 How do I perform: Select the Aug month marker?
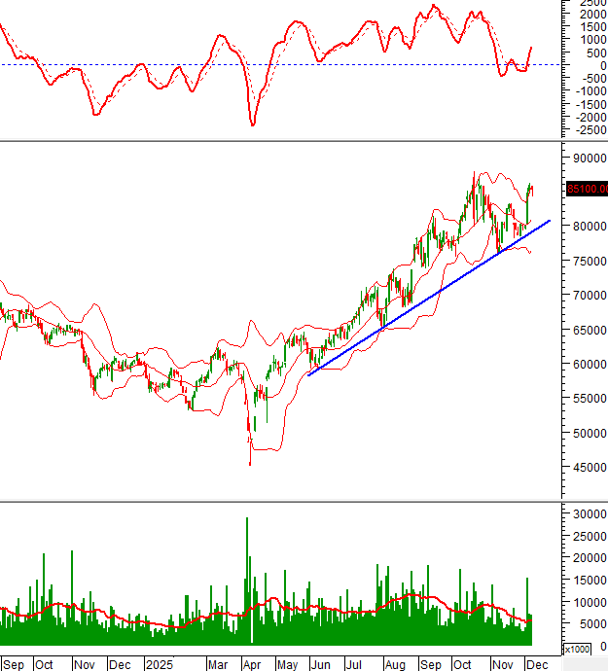(x=393, y=664)
